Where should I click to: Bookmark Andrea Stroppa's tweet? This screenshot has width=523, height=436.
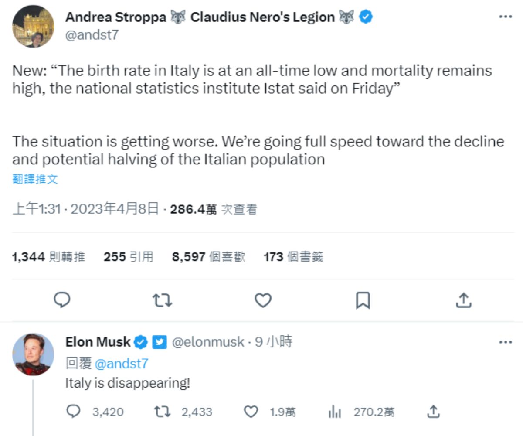click(364, 300)
